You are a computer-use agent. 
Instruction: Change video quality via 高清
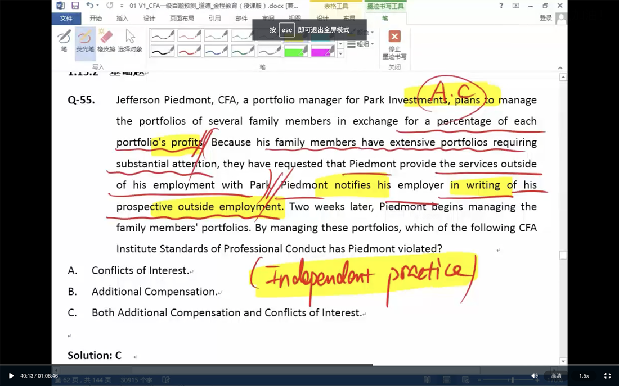556,376
